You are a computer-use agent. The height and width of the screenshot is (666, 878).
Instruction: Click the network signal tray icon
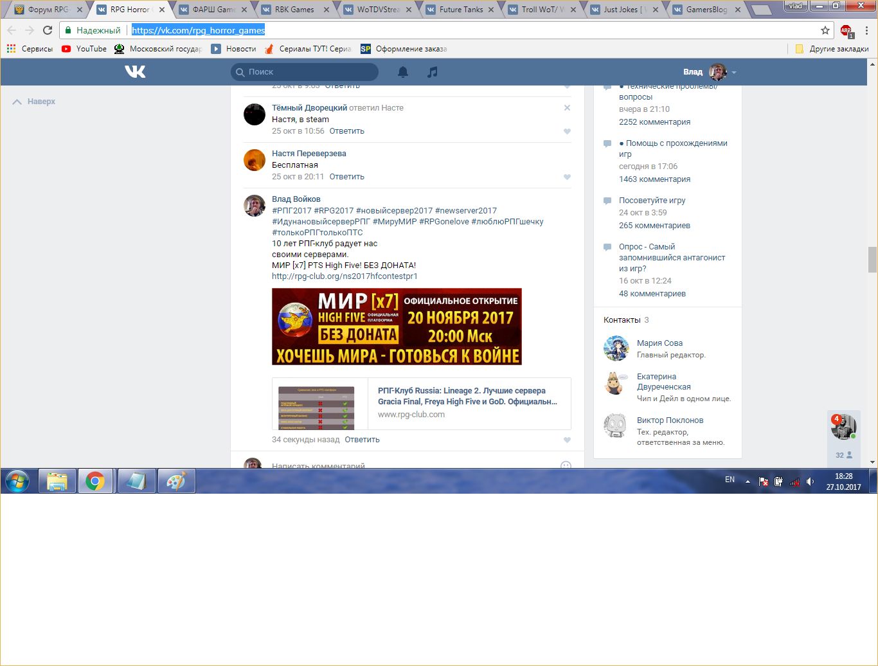794,482
